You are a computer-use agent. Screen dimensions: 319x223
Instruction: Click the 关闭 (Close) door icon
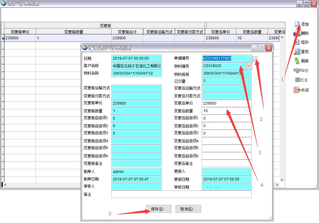pos(297,90)
